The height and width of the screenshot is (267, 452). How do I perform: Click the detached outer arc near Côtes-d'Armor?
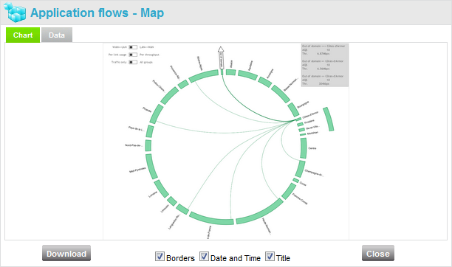point(329,119)
